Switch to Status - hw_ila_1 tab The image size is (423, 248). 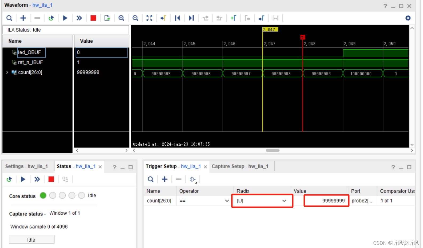click(76, 166)
